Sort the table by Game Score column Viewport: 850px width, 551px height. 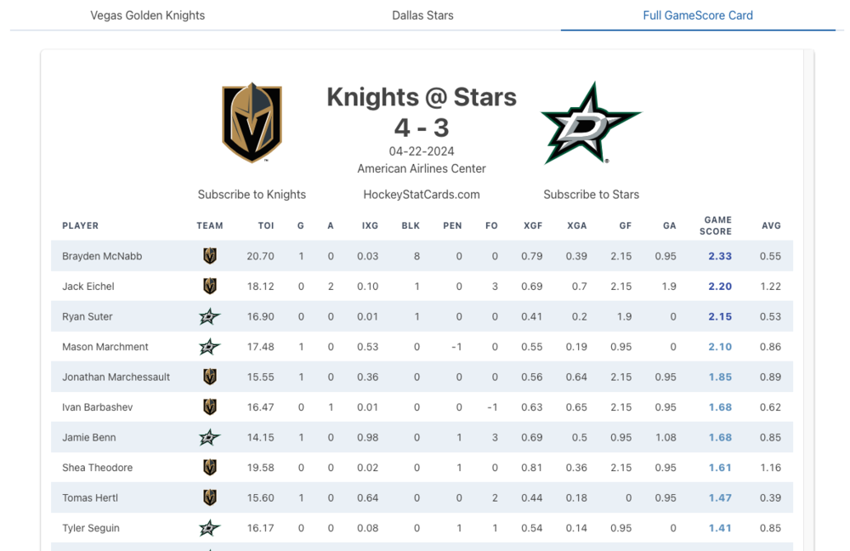pos(716,225)
